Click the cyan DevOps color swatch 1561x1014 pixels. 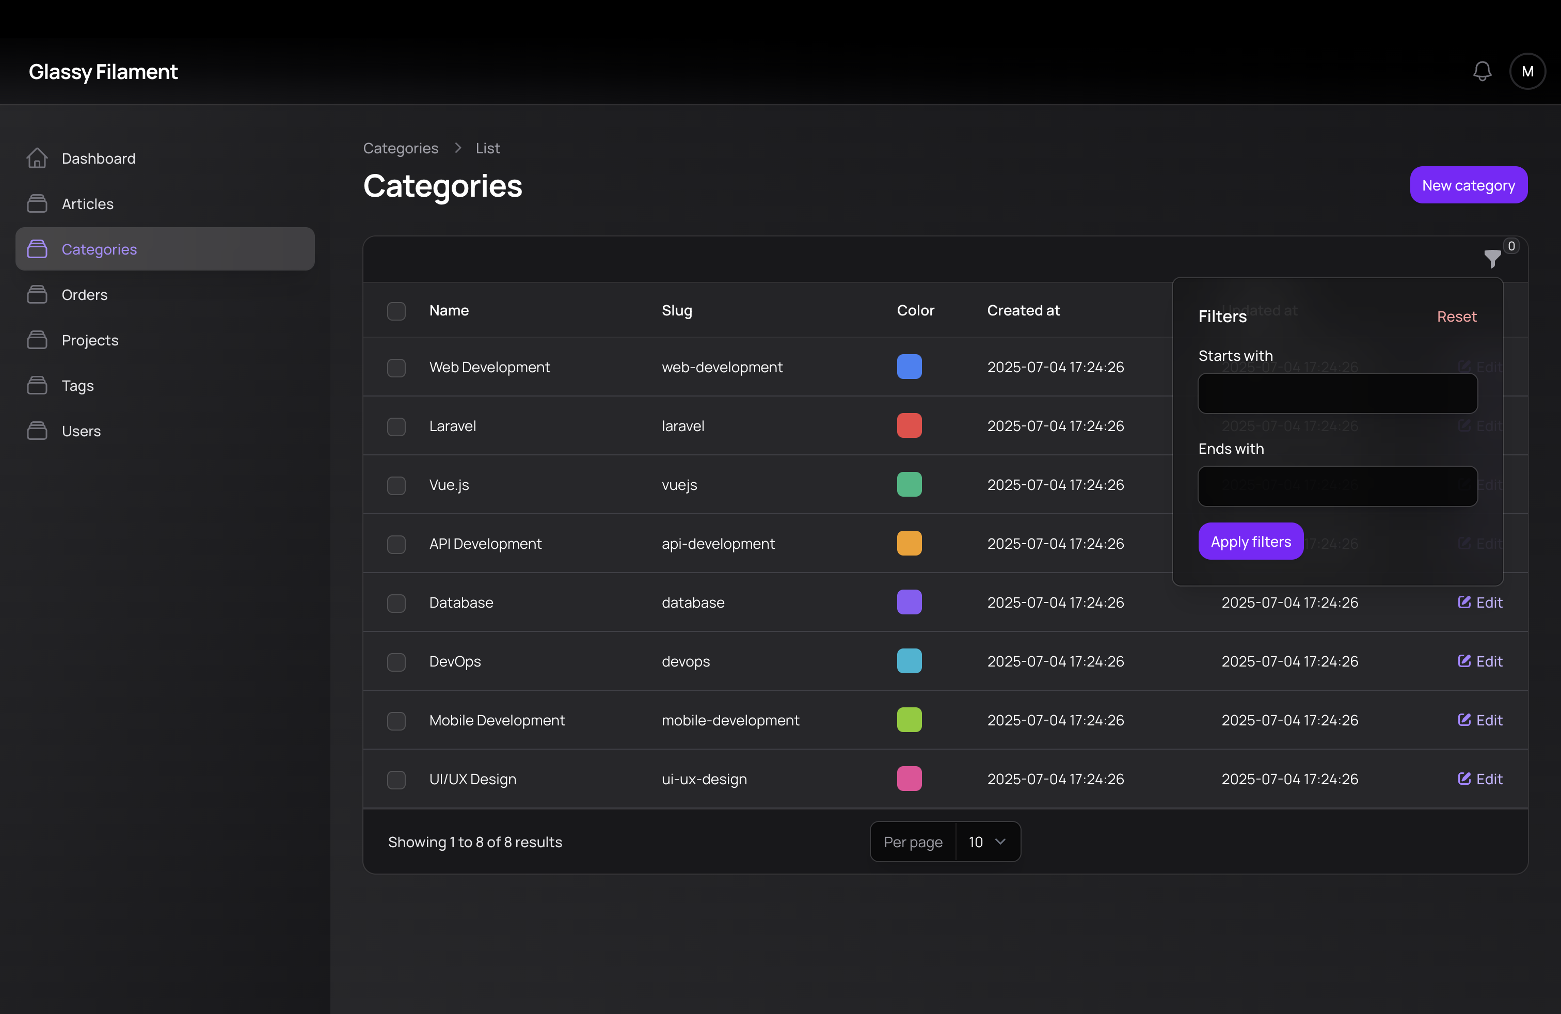point(909,660)
